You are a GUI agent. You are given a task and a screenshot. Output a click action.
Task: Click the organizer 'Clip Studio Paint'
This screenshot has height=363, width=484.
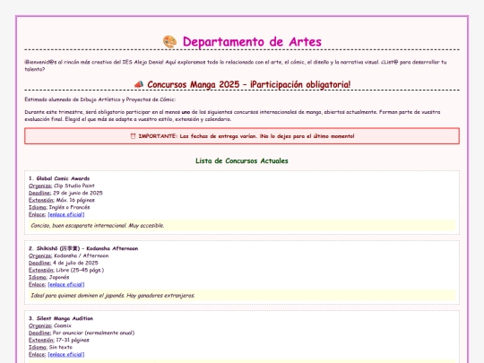coord(74,186)
